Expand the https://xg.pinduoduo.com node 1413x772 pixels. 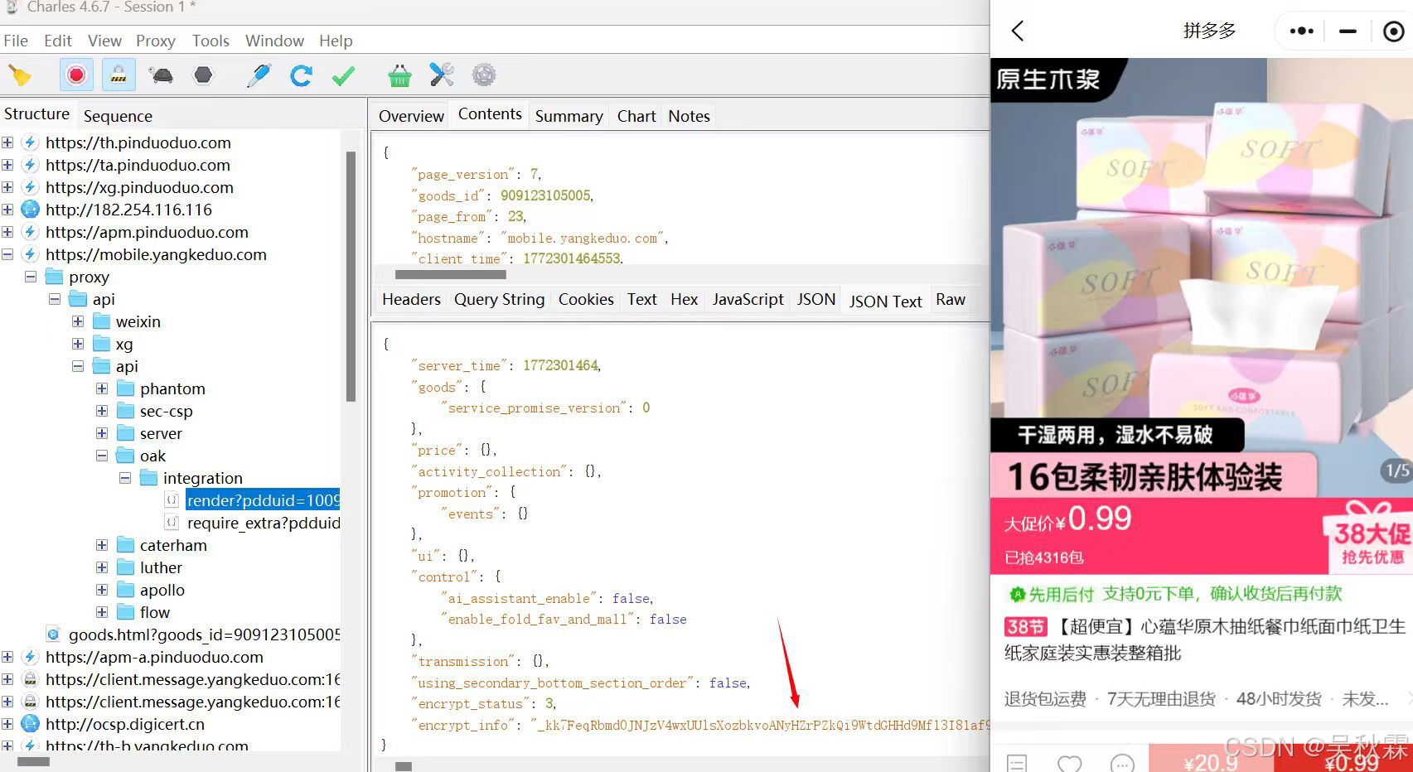7,187
